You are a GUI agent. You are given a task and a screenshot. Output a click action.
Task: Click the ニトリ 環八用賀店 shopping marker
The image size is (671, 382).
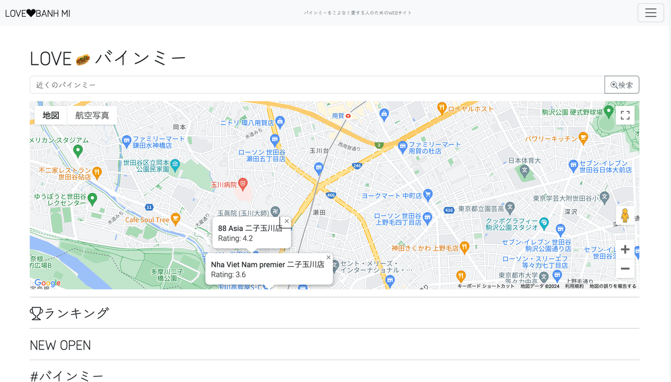280,121
